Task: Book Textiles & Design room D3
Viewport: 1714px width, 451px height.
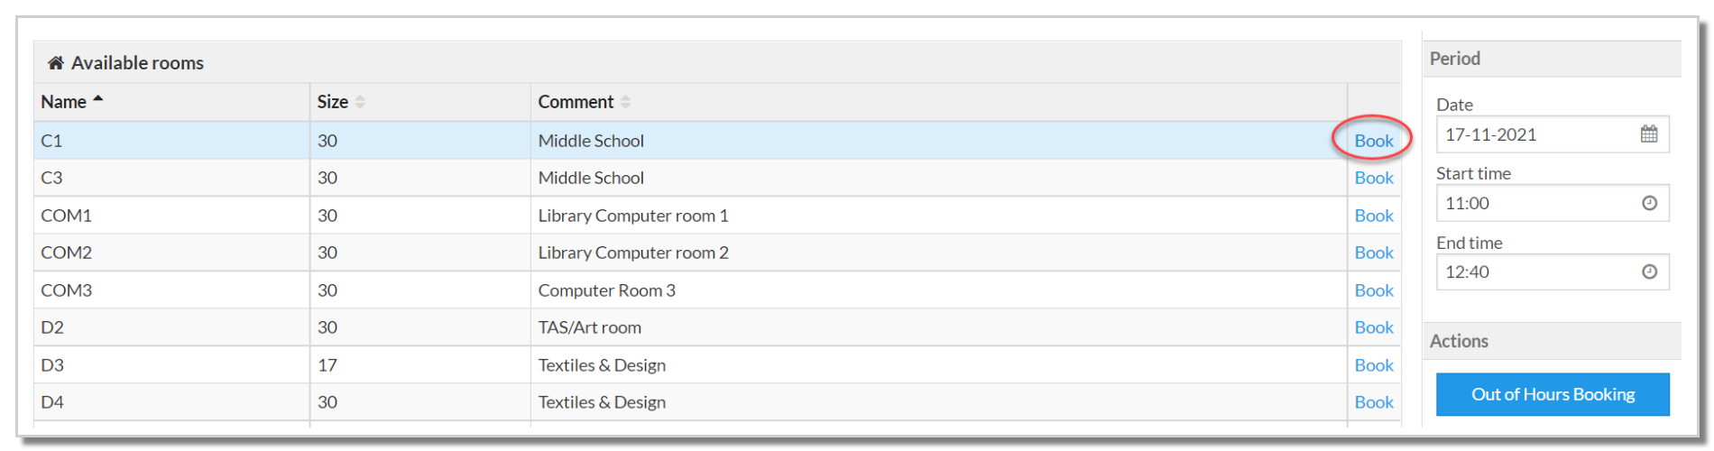Action: (1373, 365)
